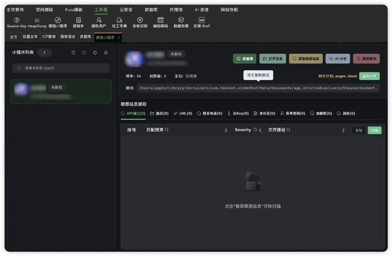Click the AI 分析 button
This screenshot has height=256, width=392.
[338, 59]
